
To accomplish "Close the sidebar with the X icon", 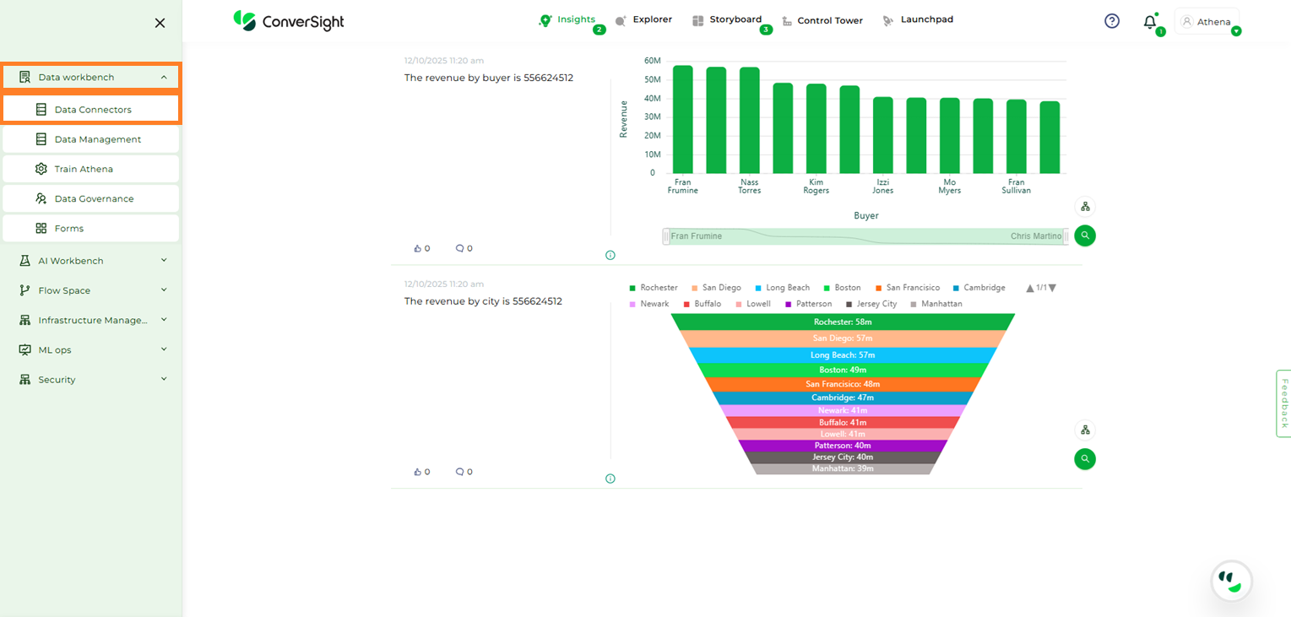I will [160, 23].
